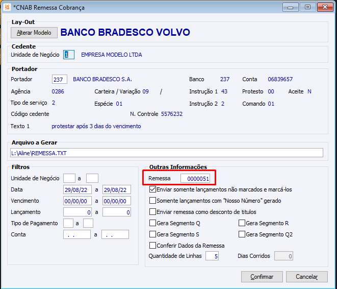
Task: Click EMPRESA MODELO LTDA text
Action: [x=111, y=55]
